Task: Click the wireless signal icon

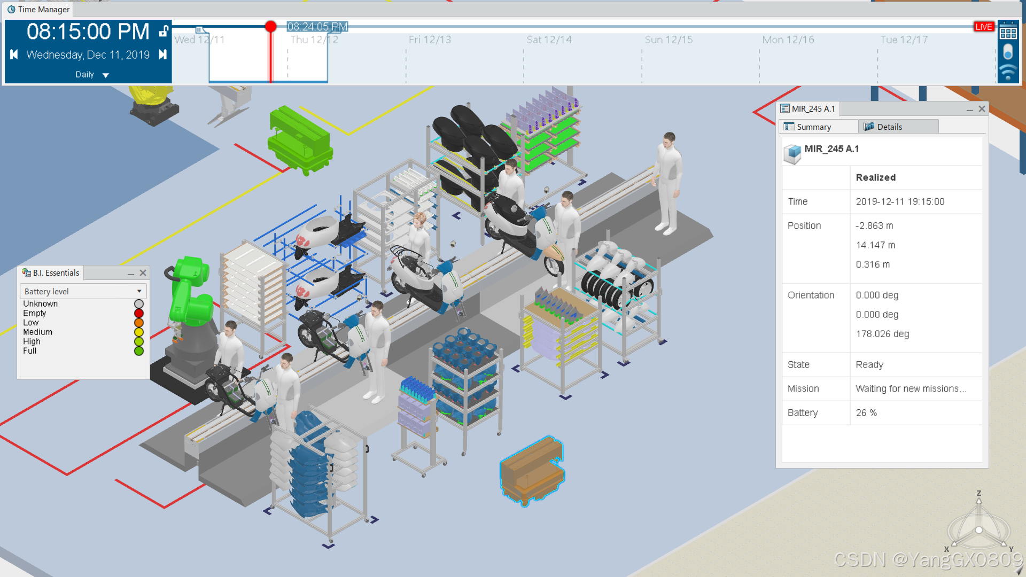Action: click(x=1008, y=72)
